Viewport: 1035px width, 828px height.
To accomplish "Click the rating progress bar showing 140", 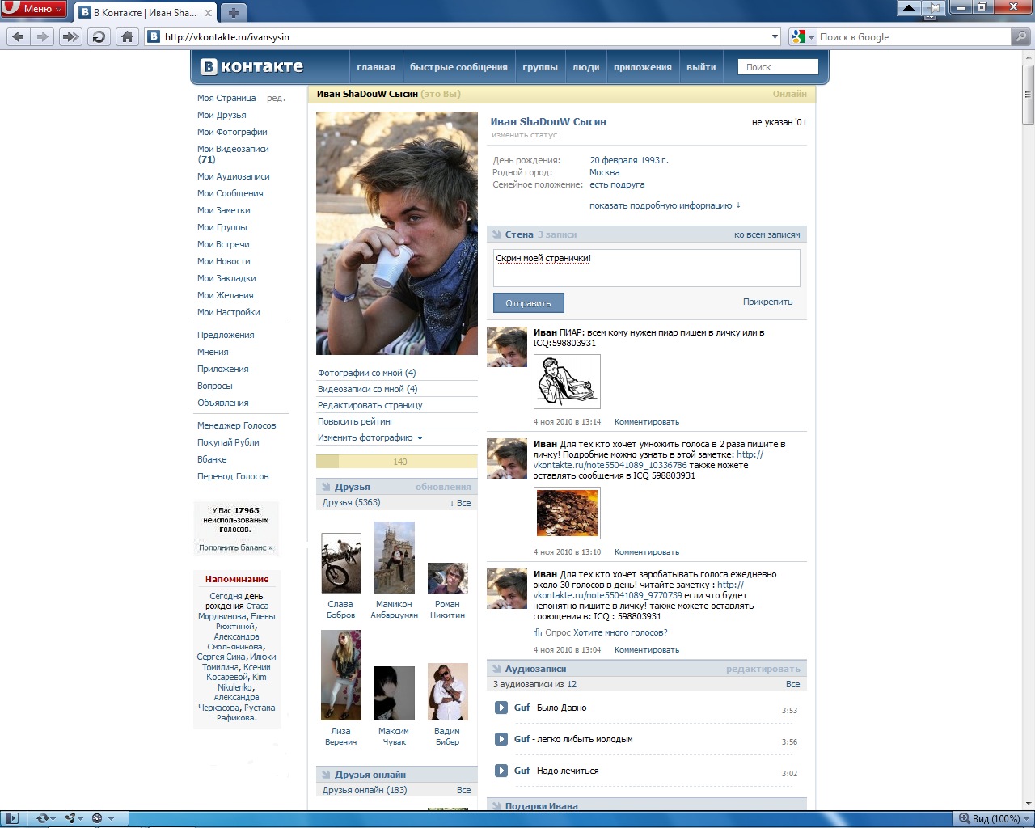I will (396, 462).
